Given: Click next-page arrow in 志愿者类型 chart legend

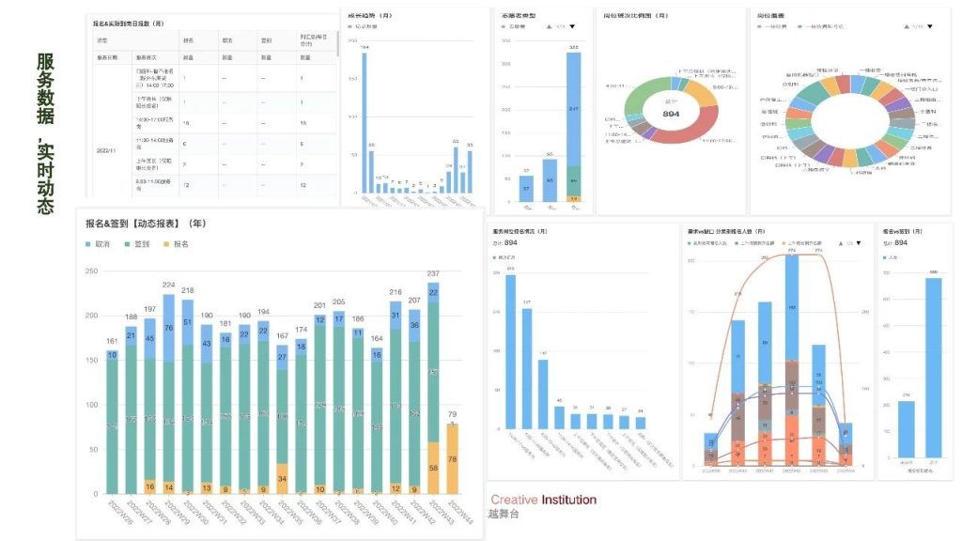Looking at the screenshot, I should 572,26.
